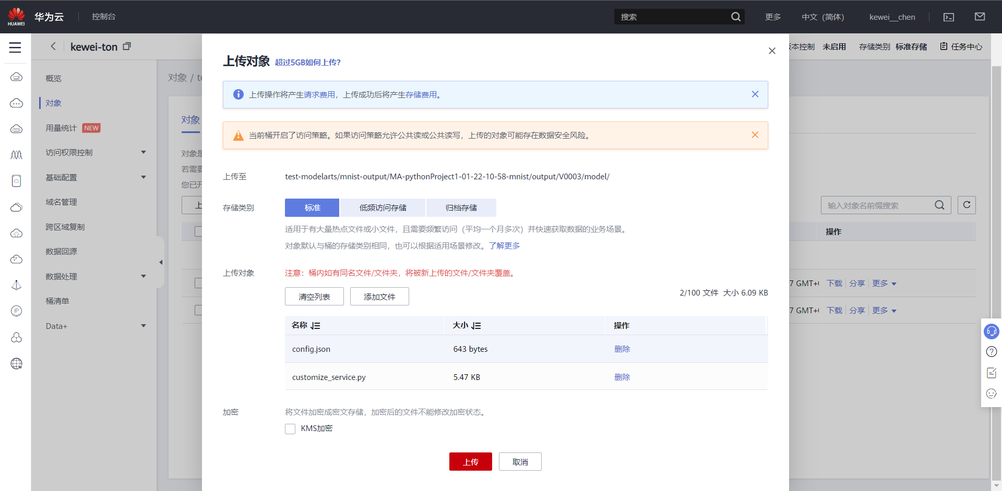Select 归档存储 storage class
The width and height of the screenshot is (1002, 491).
click(461, 207)
